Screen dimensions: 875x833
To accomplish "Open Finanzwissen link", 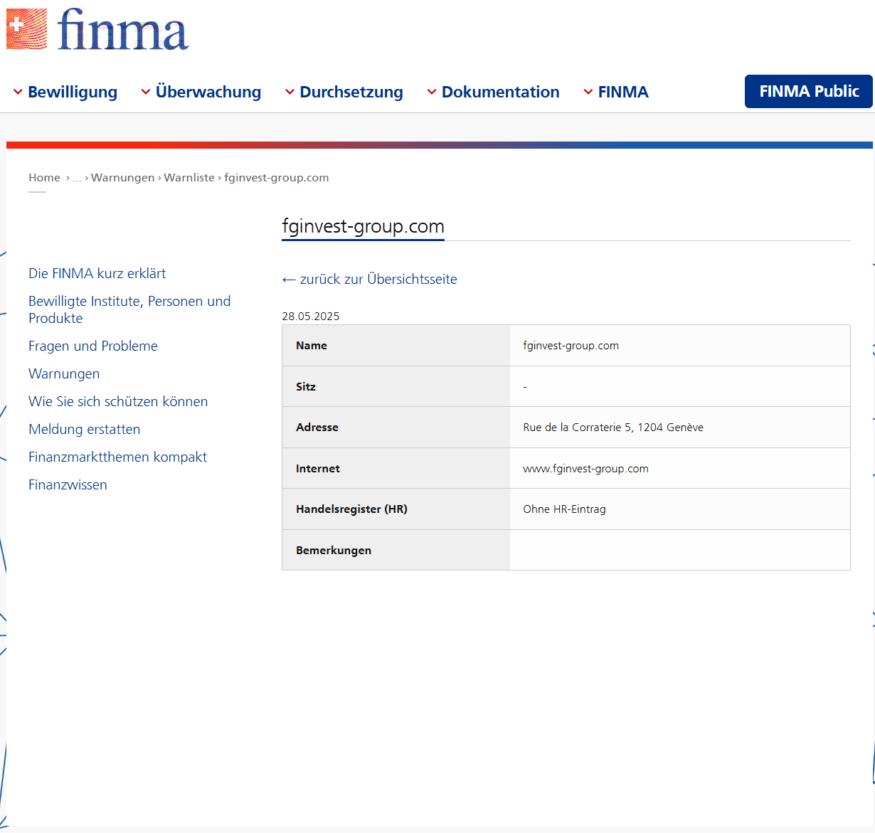I will click(x=68, y=484).
